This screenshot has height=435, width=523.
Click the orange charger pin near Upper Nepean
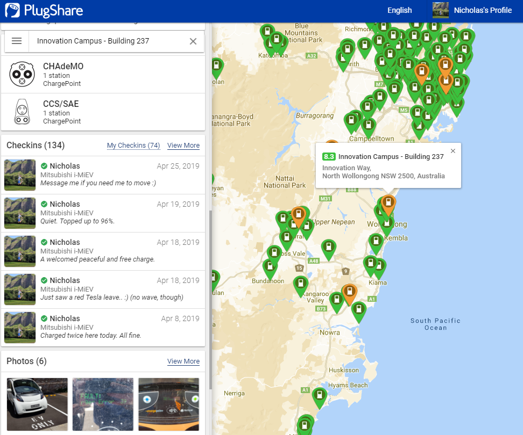coord(299,216)
